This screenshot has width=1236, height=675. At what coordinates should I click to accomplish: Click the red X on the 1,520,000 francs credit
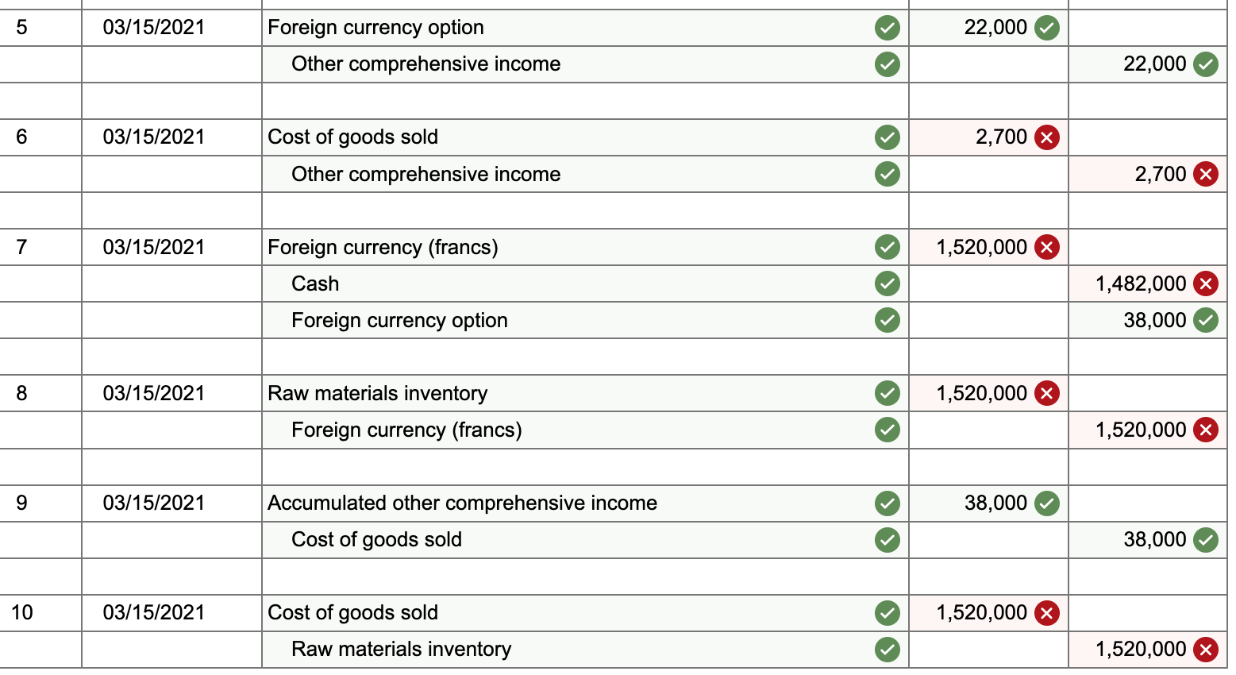[1205, 430]
